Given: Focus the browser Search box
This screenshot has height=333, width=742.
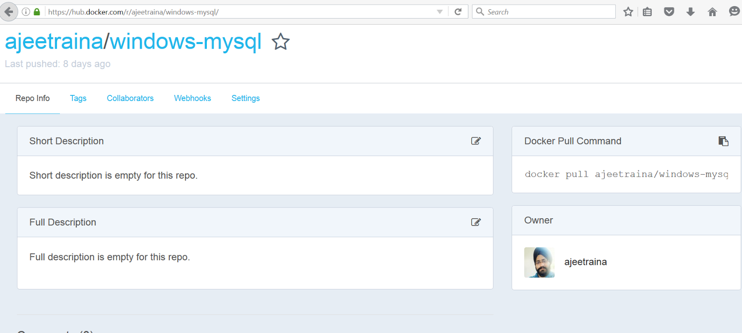Looking at the screenshot, I should click(x=544, y=12).
